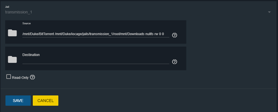278x112 pixels.
Task: Open the transmission_1 jail selector
Action: (x=138, y=12)
